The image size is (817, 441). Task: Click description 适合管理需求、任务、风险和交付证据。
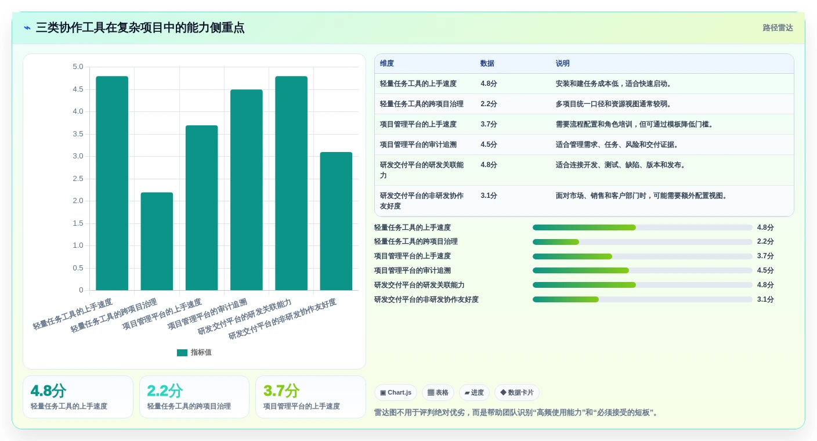pyautogui.click(x=619, y=144)
